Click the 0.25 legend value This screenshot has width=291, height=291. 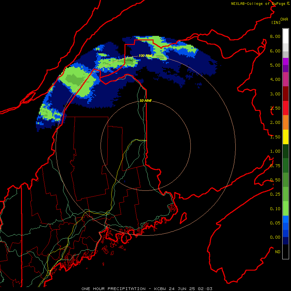pyautogui.click(x=275, y=194)
